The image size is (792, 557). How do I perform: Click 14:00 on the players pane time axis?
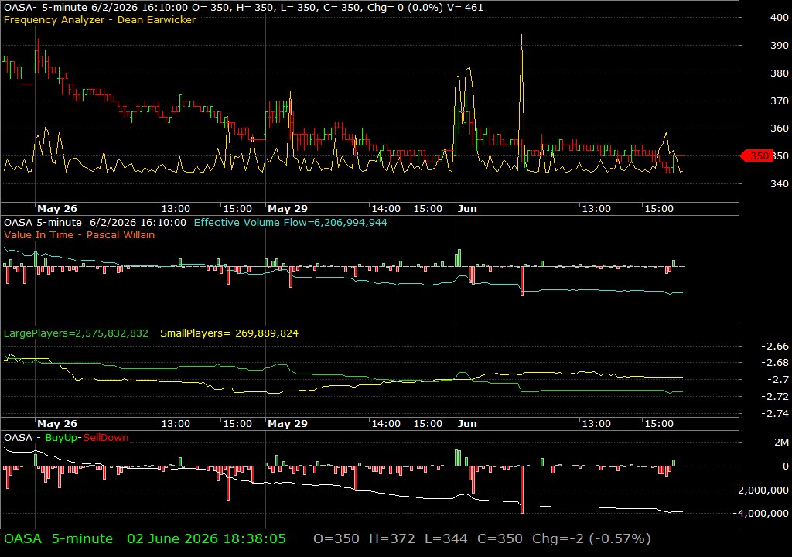click(x=386, y=424)
